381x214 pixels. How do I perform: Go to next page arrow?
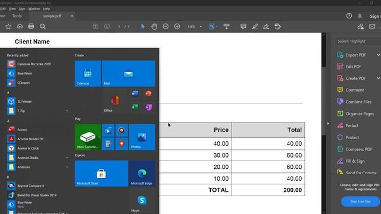(107, 26)
